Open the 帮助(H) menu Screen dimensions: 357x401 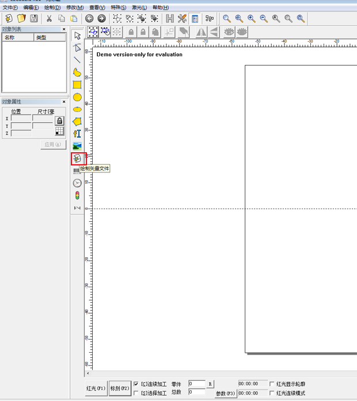coord(161,7)
